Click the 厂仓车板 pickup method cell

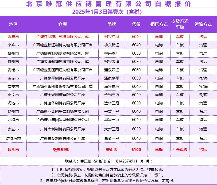(x=180, y=150)
